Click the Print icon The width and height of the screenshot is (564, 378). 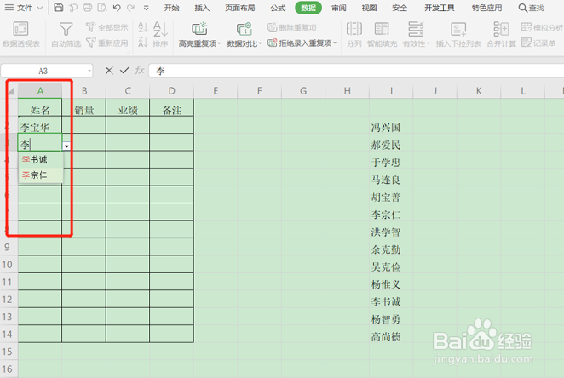(88, 8)
